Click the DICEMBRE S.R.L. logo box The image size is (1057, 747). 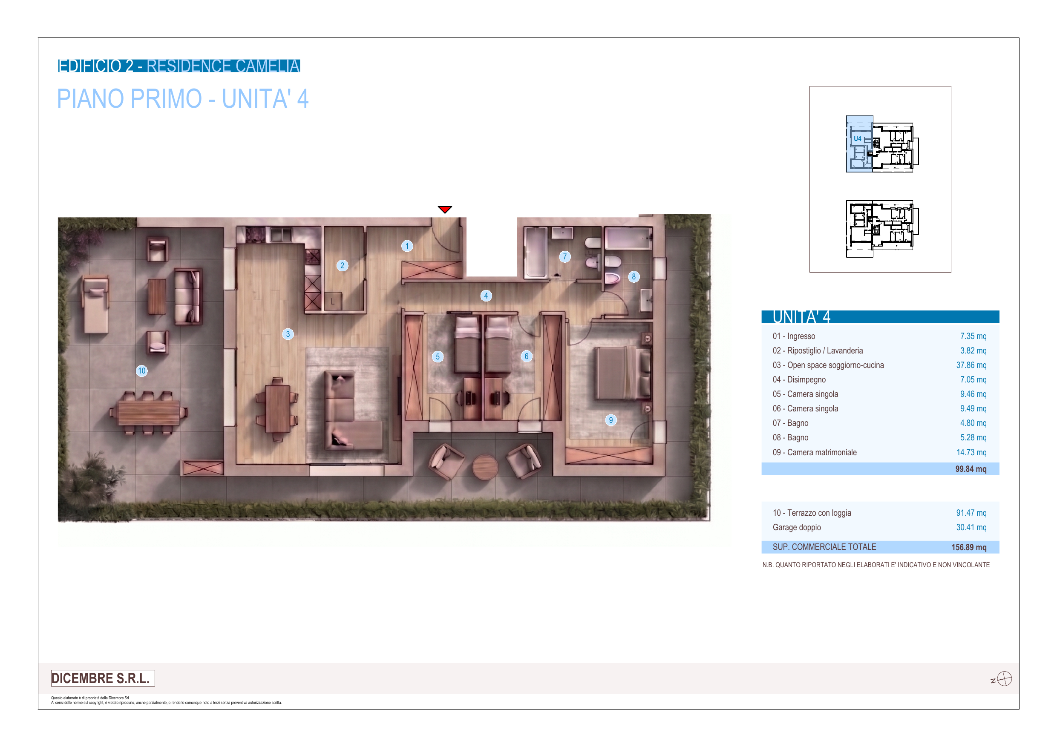(103, 678)
